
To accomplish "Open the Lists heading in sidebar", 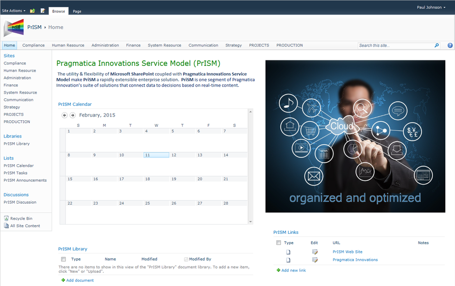I will [8, 158].
